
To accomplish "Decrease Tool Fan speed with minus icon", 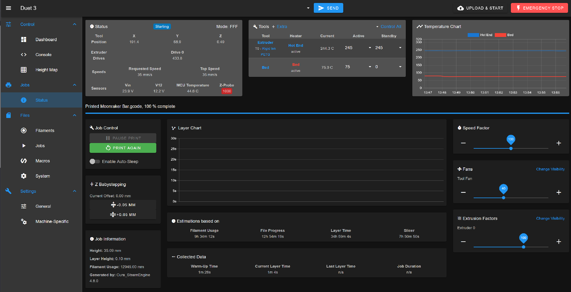I will point(463,192).
